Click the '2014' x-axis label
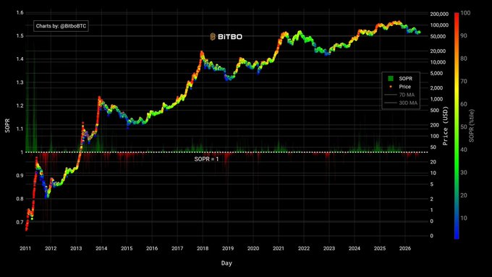Screen dimensions: 492x277 [101, 249]
